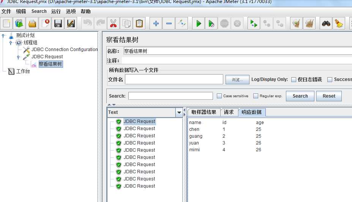Open the Search menu

tap(39, 11)
